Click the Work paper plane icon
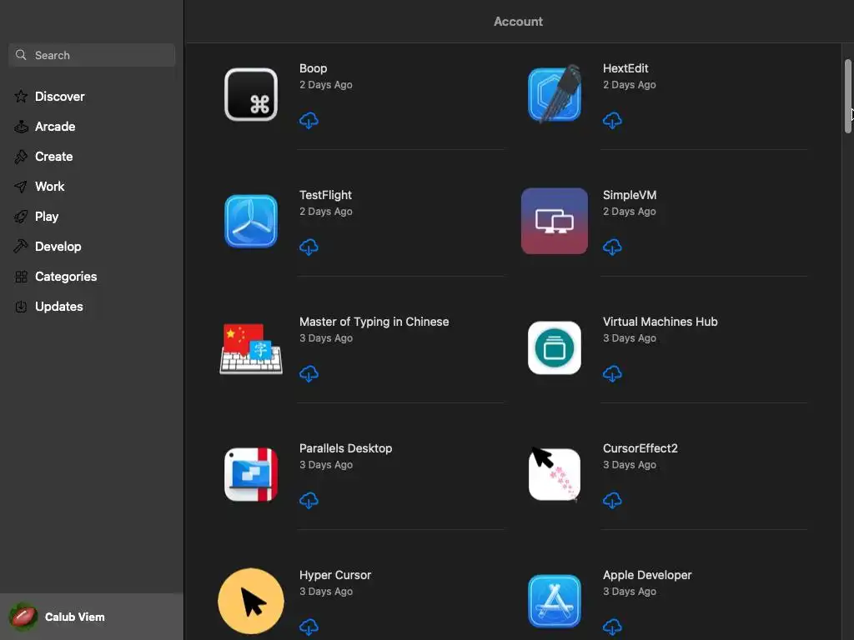Viewport: 854px width, 640px height. 21,187
